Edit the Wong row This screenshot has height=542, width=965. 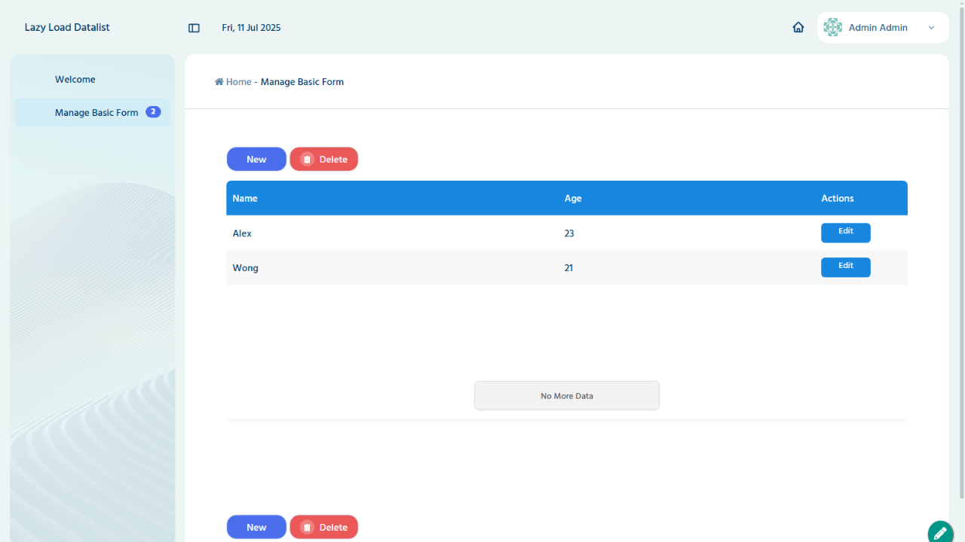click(845, 267)
